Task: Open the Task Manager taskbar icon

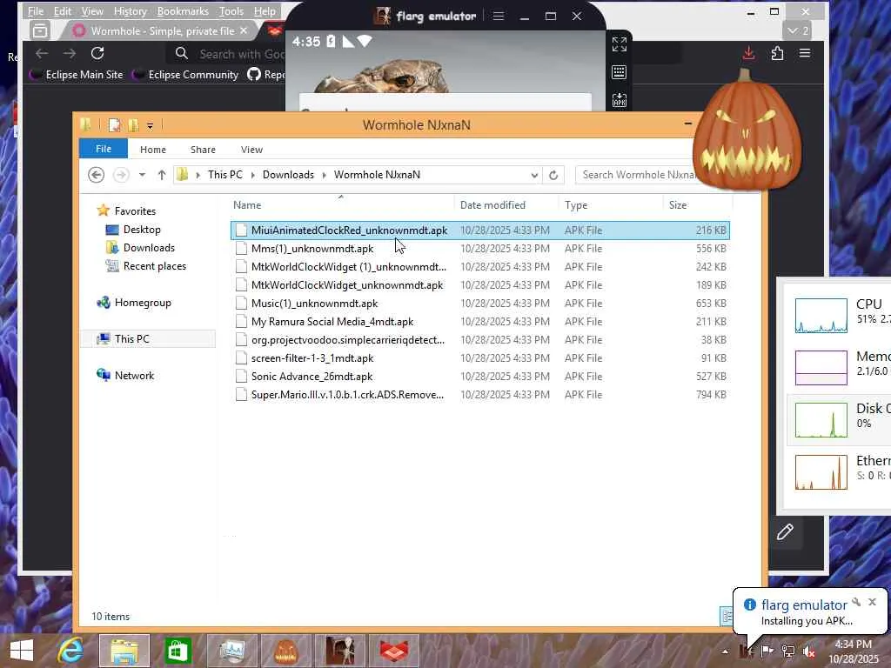Action: [x=231, y=651]
